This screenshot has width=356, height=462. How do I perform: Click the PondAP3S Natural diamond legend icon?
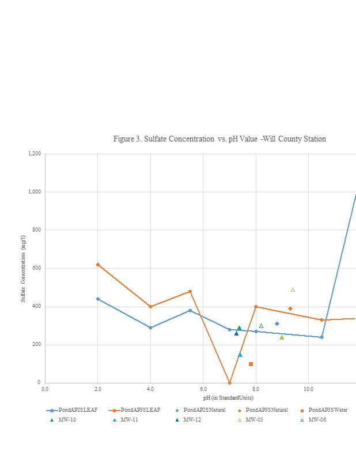pyautogui.click(x=239, y=410)
